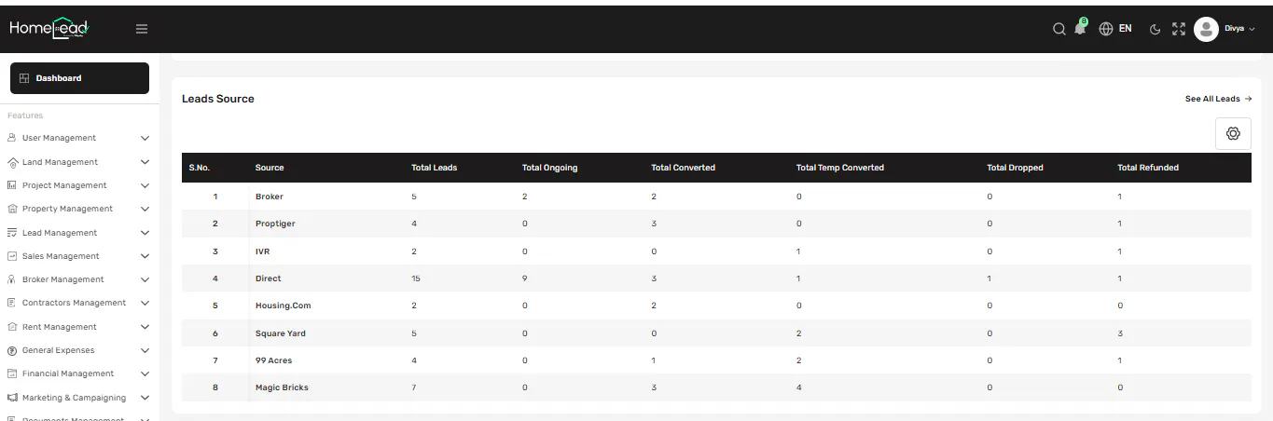Open the search icon in header

(x=1059, y=29)
